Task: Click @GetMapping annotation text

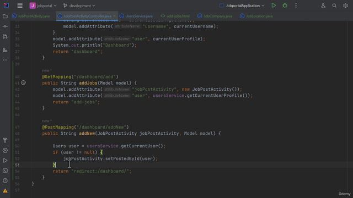Action: point(56,77)
